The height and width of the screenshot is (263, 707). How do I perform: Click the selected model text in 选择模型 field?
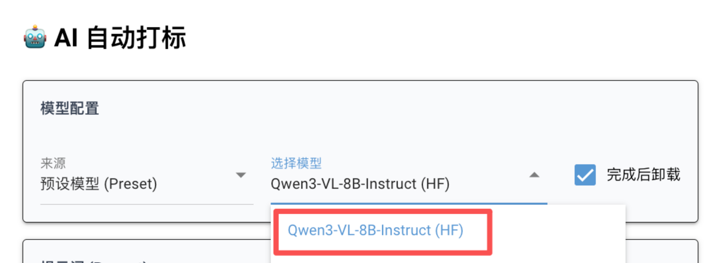pos(360,184)
